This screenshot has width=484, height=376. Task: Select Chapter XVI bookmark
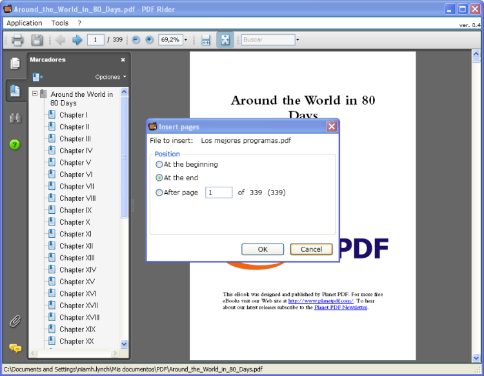pyautogui.click(x=78, y=293)
